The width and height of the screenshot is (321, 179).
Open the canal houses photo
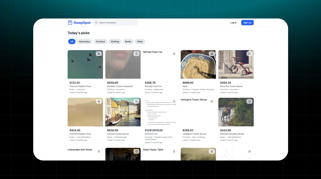[x=123, y=112]
